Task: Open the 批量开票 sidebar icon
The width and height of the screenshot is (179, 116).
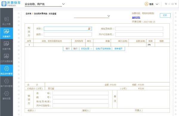Action: [7, 44]
